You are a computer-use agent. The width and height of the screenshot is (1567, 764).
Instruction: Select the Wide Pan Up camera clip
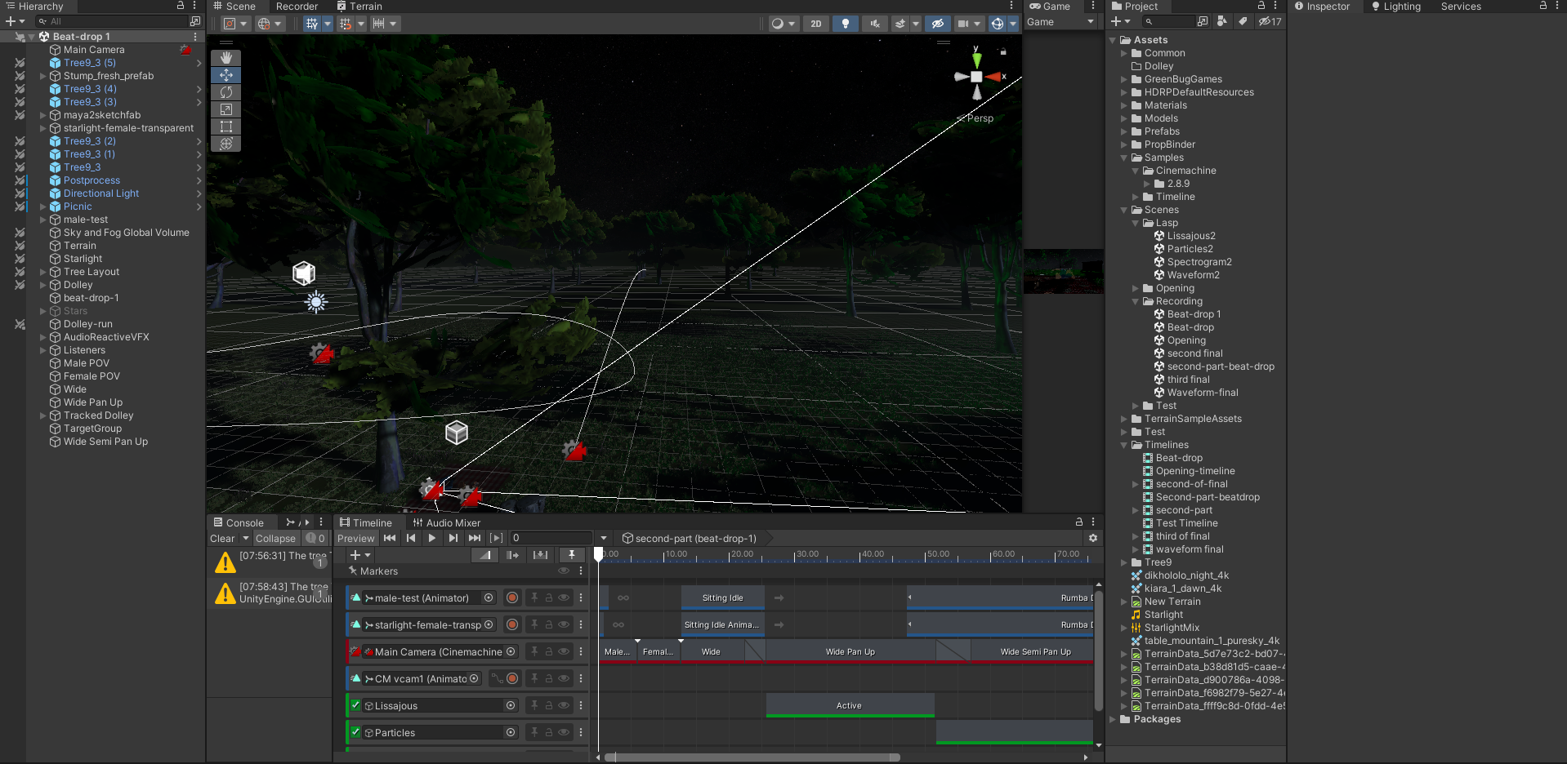[x=850, y=651]
